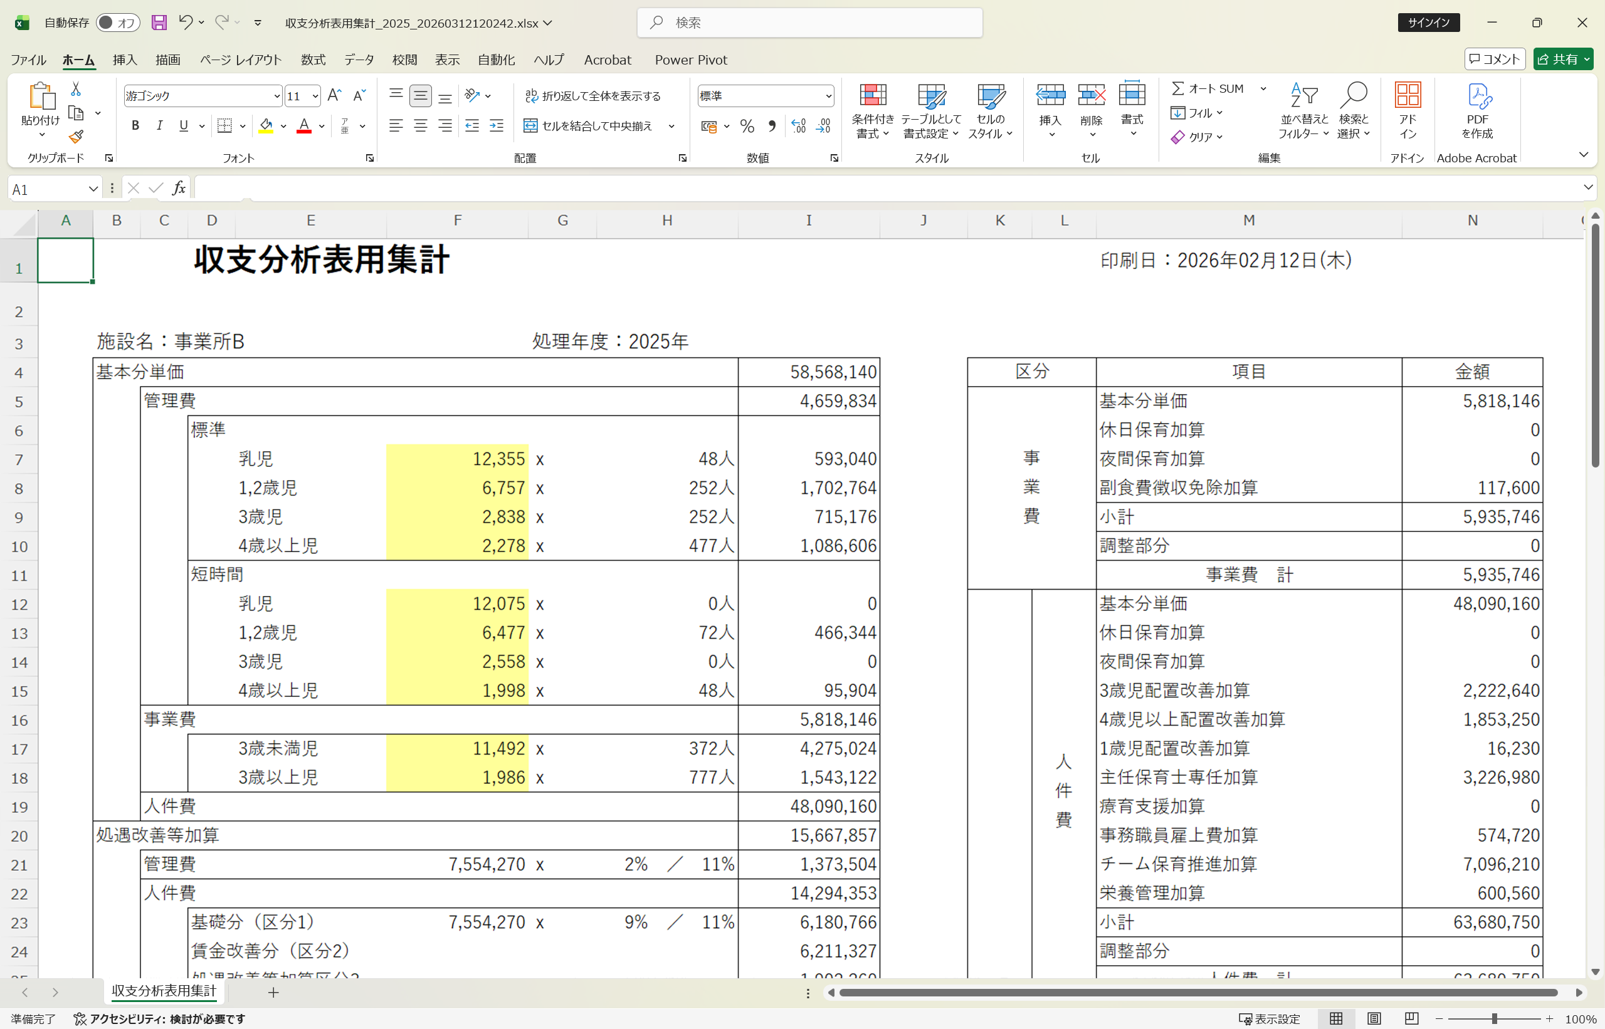Toggle the AutoSave switch
Screen dimensions: 1605x1029
(x=117, y=23)
